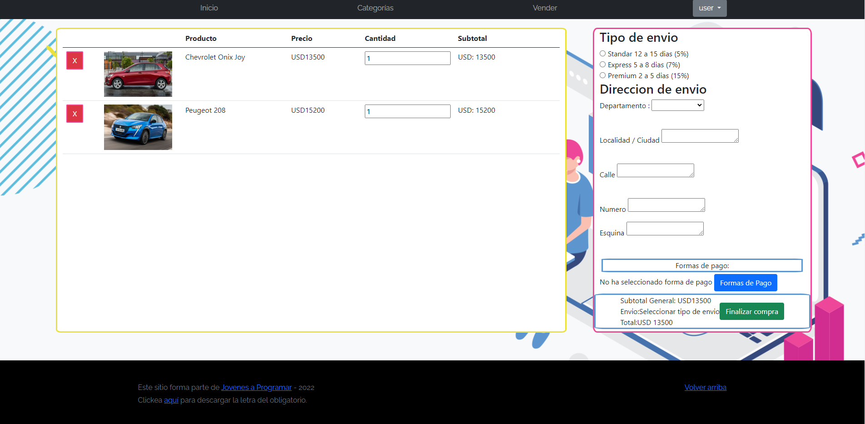Click the USD13500 price cell

308,57
